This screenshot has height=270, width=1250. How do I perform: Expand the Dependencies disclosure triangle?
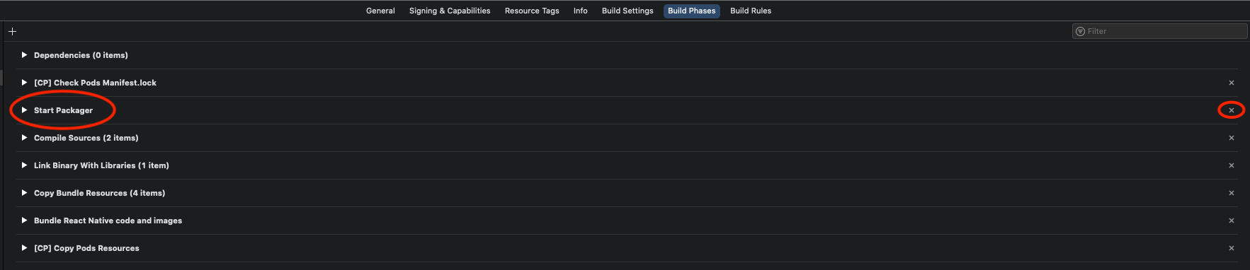(x=24, y=55)
